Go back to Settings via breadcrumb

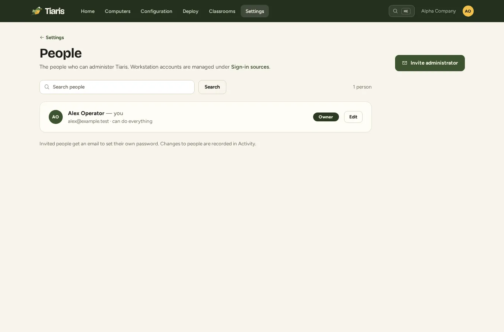(x=52, y=38)
